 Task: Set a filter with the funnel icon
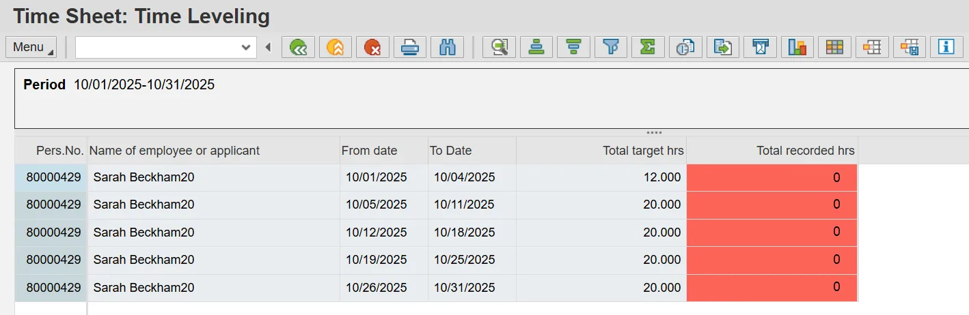point(611,47)
